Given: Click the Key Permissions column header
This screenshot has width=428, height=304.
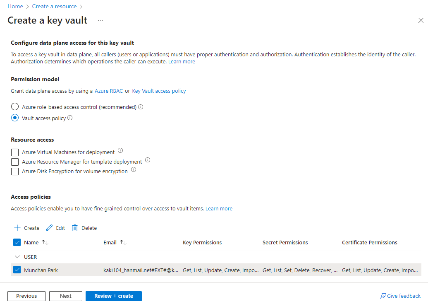Looking at the screenshot, I should [202, 242].
